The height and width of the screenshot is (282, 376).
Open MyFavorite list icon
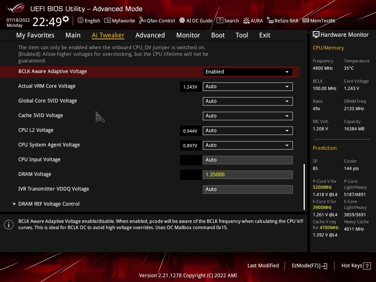[108, 21]
